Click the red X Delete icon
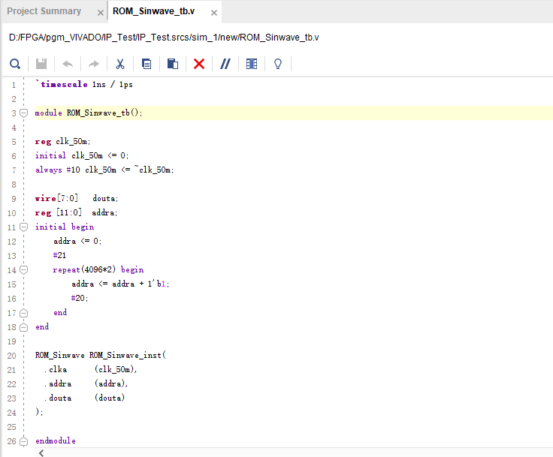Screen dimensions: 553x457 click(x=199, y=64)
